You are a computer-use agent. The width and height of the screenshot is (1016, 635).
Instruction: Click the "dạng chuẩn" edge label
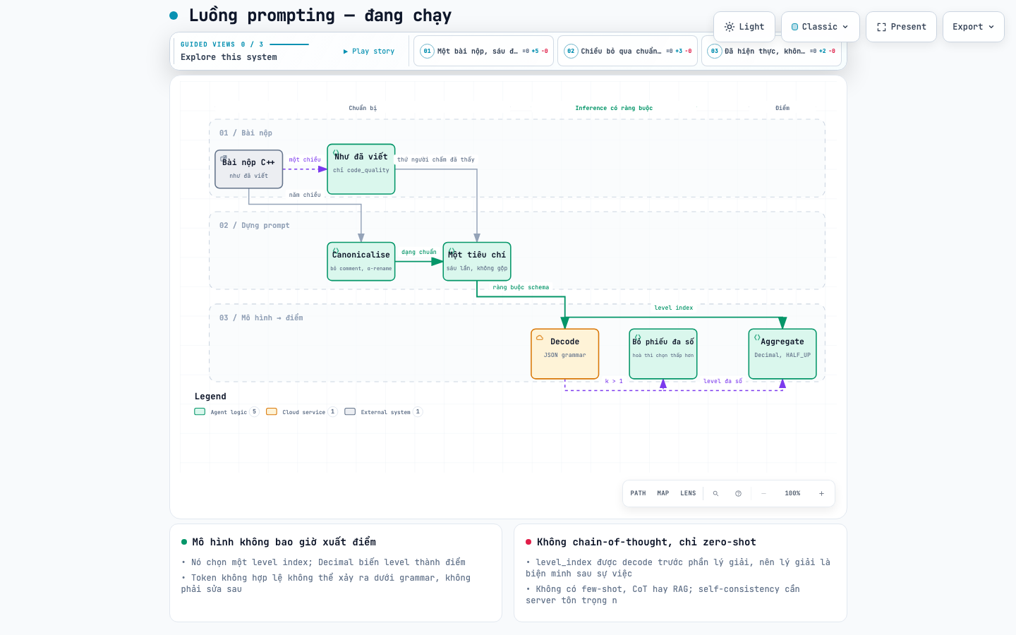pyautogui.click(x=419, y=253)
